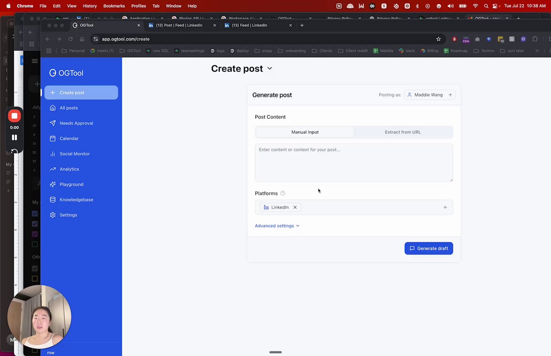Open the Wi-Fi menu bar icon

click(x=475, y=6)
